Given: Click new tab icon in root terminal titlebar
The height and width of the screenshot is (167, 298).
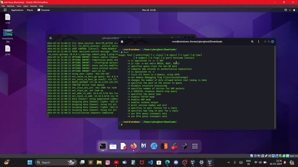Looking at the screenshot, I should tap(122, 42).
